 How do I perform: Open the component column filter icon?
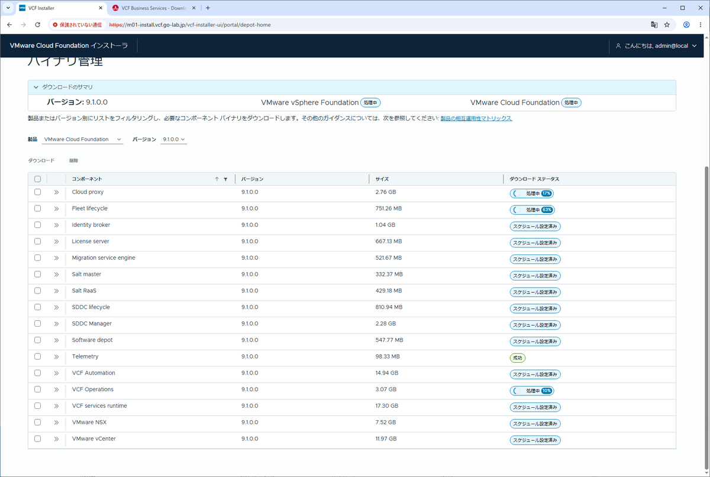point(225,179)
